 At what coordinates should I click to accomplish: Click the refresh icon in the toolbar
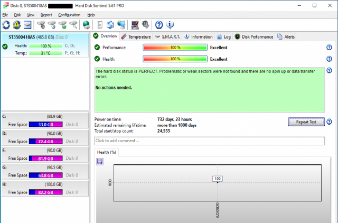point(6,25)
